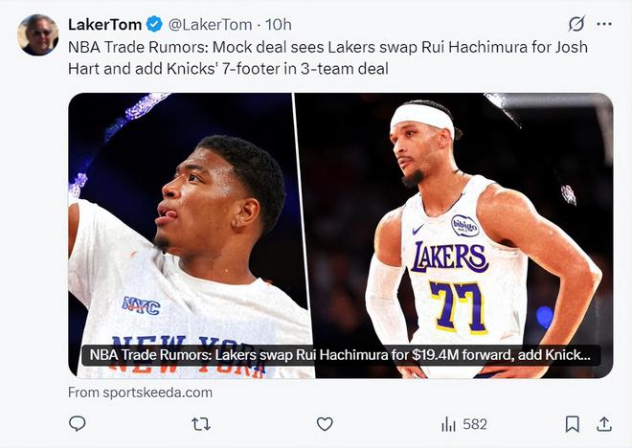The width and height of the screenshot is (632, 448).
Task: Click the share upload arrow icon
Action: pos(604,423)
